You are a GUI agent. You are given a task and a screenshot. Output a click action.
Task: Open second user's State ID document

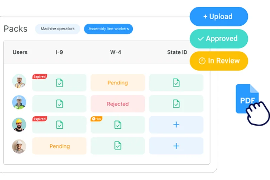coord(176,104)
